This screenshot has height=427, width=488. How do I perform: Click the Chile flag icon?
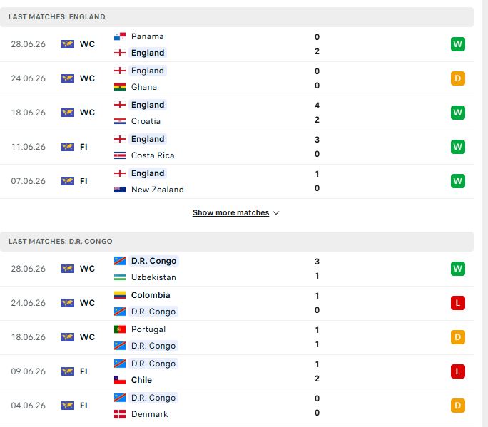120,380
